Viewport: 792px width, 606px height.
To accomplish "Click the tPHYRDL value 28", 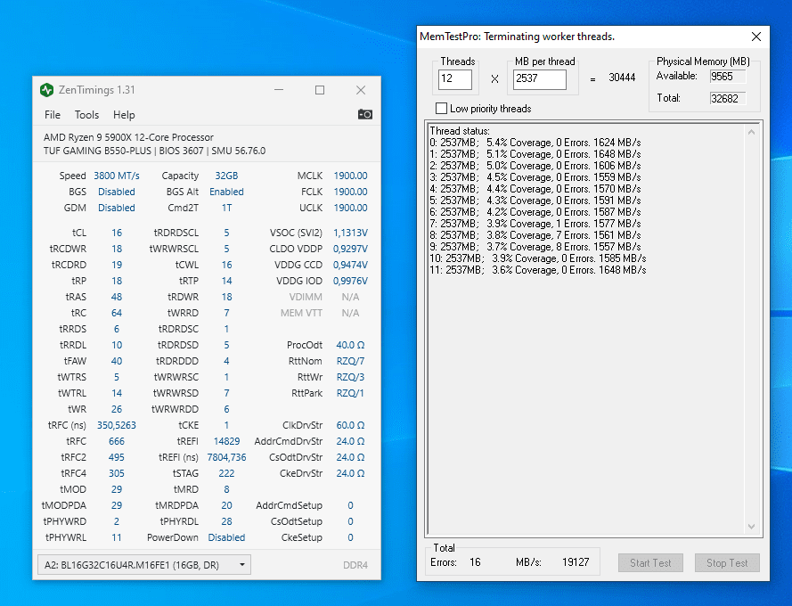I will pos(226,521).
